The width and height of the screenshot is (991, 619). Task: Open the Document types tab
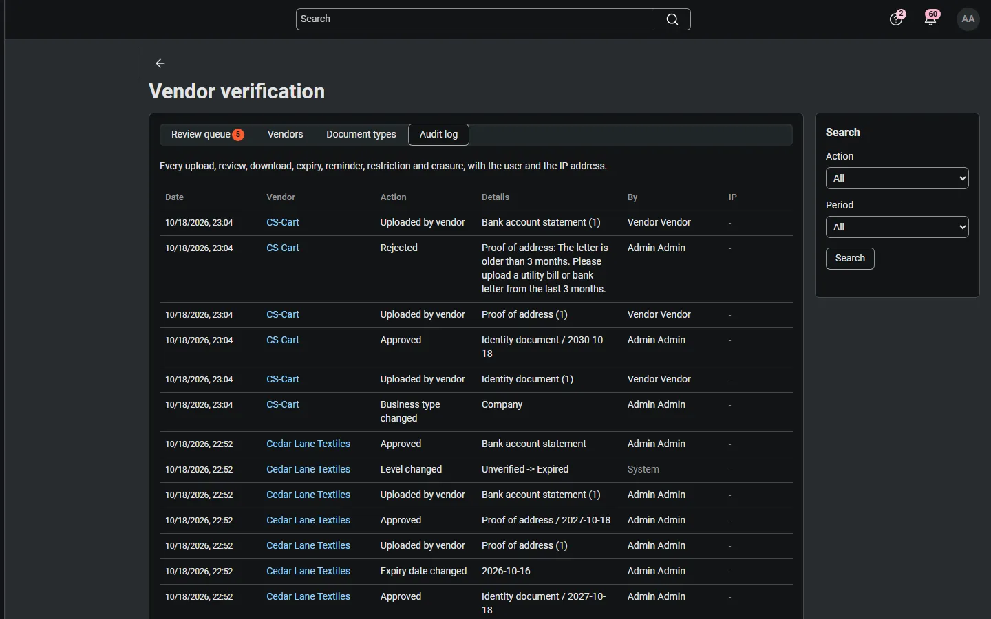[x=361, y=135]
